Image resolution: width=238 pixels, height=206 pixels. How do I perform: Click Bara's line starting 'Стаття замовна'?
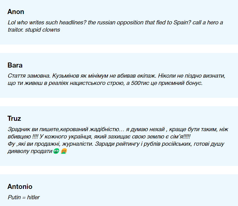pyautogui.click(x=117, y=76)
